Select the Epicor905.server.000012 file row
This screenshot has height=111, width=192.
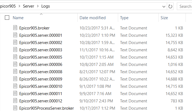tap(98, 101)
